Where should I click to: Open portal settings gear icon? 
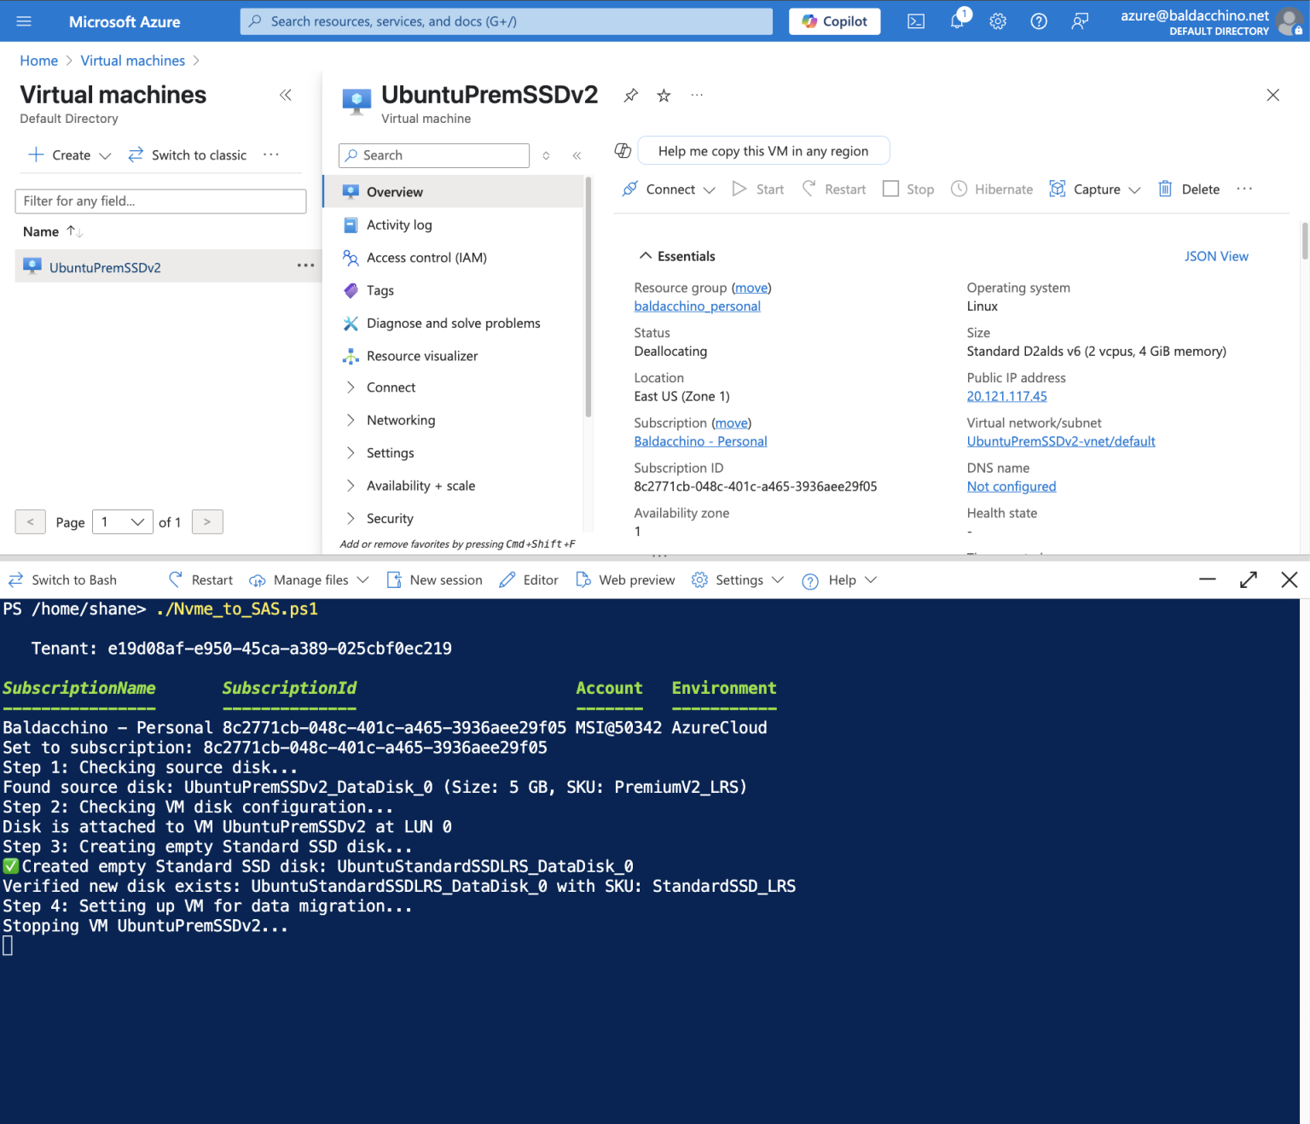click(x=998, y=21)
